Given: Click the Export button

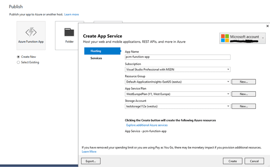Looking at the screenshot, I should (x=91, y=161).
